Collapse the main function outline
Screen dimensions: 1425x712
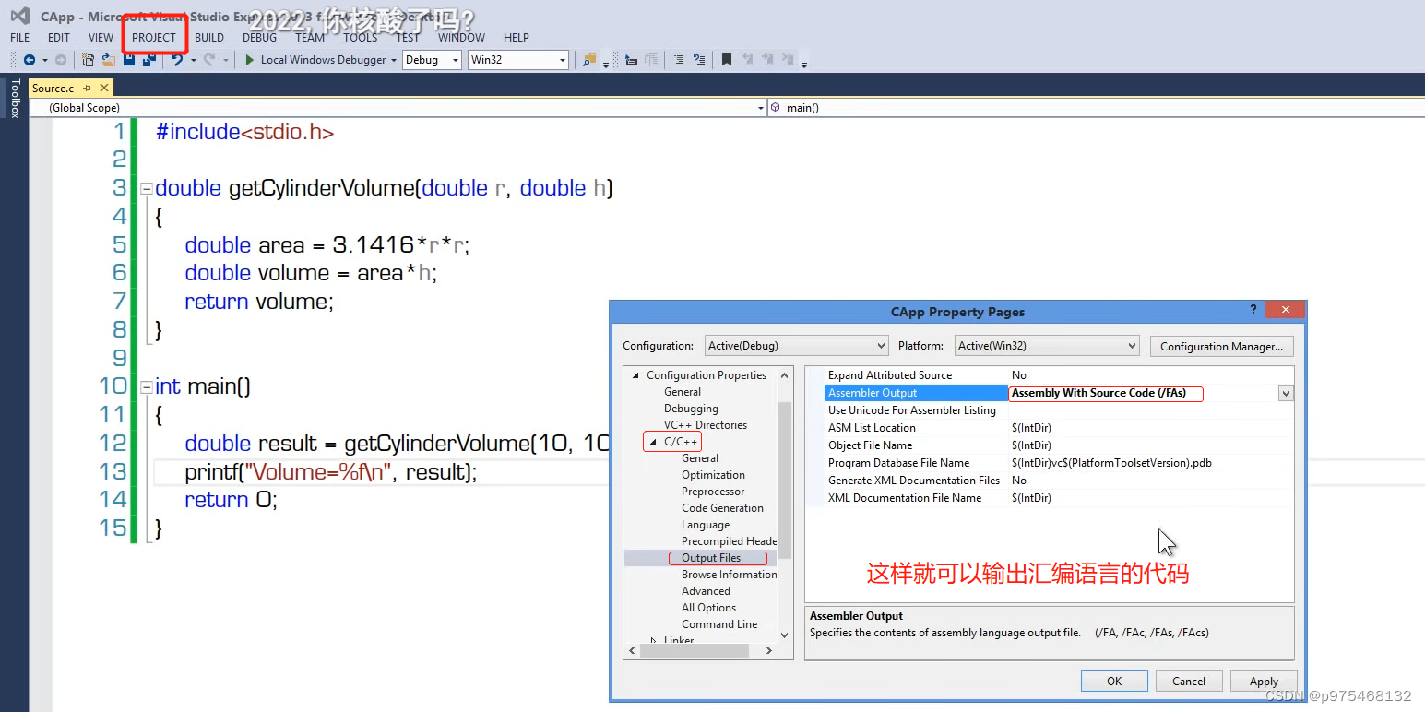tap(146, 386)
